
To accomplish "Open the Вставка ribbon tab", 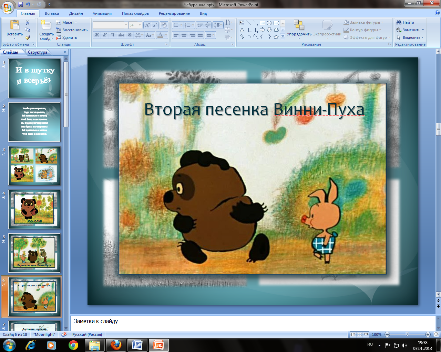I will point(52,13).
